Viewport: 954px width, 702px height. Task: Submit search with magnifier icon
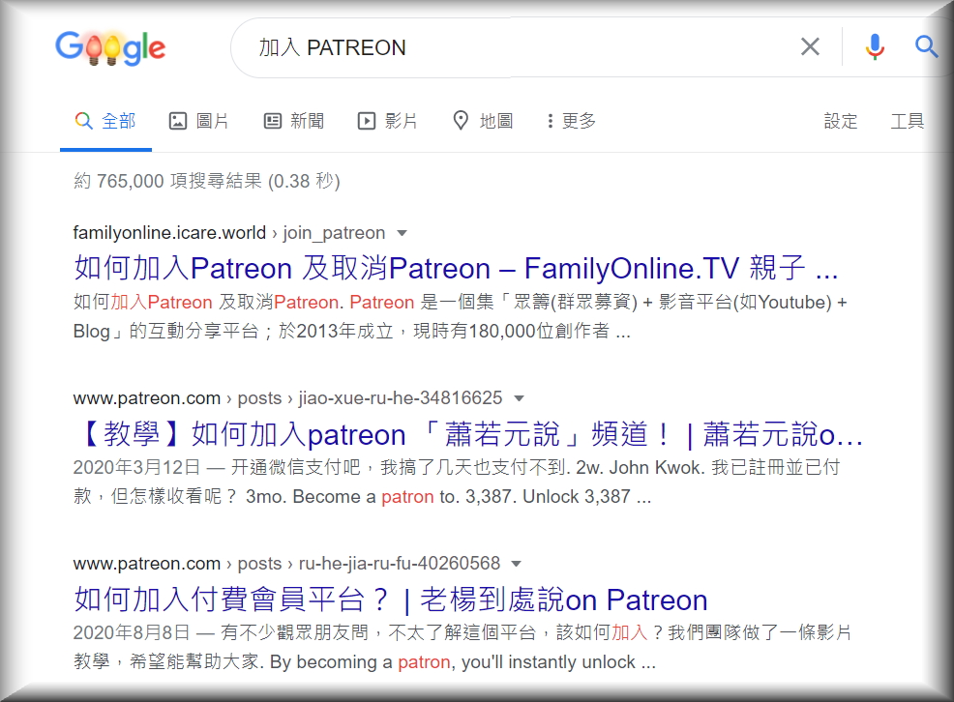click(x=926, y=46)
